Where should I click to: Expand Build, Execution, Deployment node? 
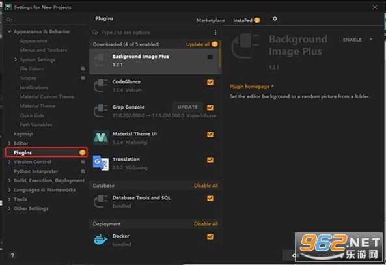[9, 180]
